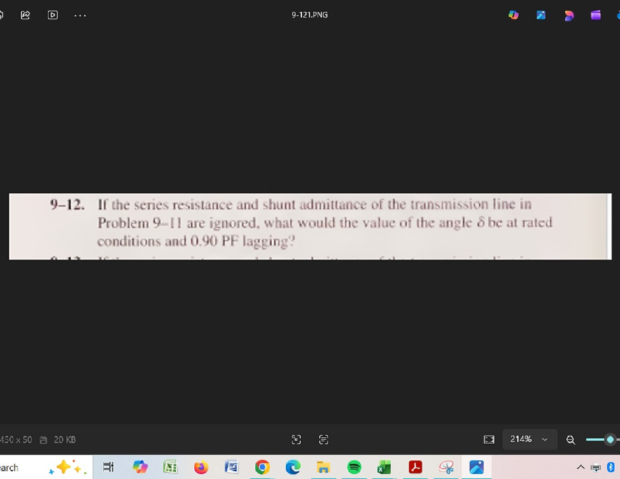This screenshot has width=620, height=479.
Task: Start slideshow from the top toolbar
Action: pos(53,15)
